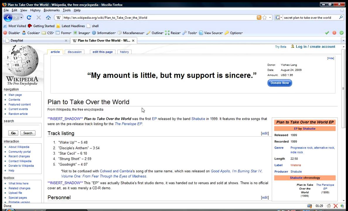
Task: Open the Resize toolbar menu
Action: [x=173, y=33]
